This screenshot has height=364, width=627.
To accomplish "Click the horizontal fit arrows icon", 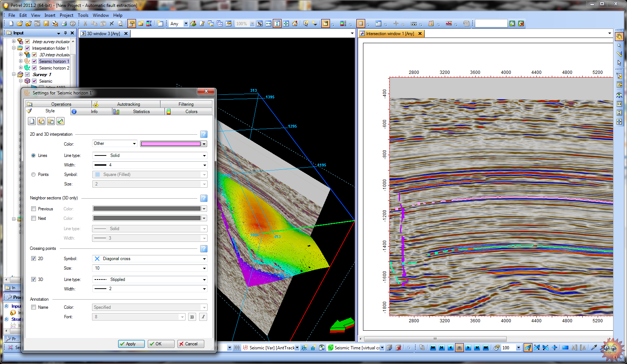I will (x=268, y=23).
